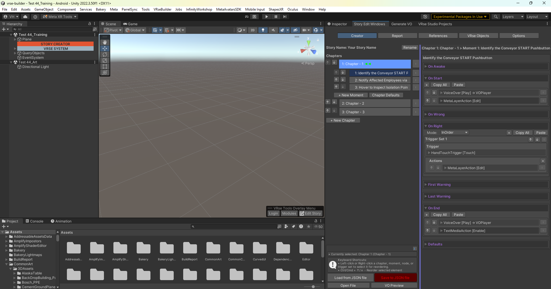
Task: Click the global search magnifier icon
Action: point(496,17)
